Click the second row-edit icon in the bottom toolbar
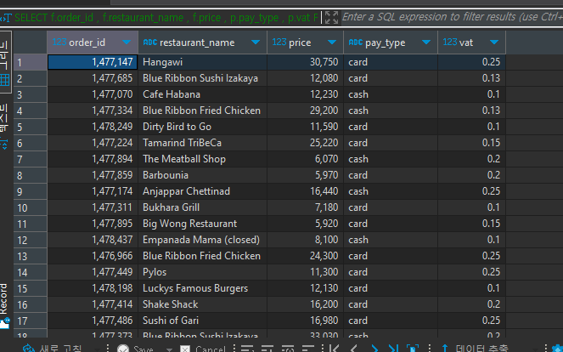 [x=267, y=349]
